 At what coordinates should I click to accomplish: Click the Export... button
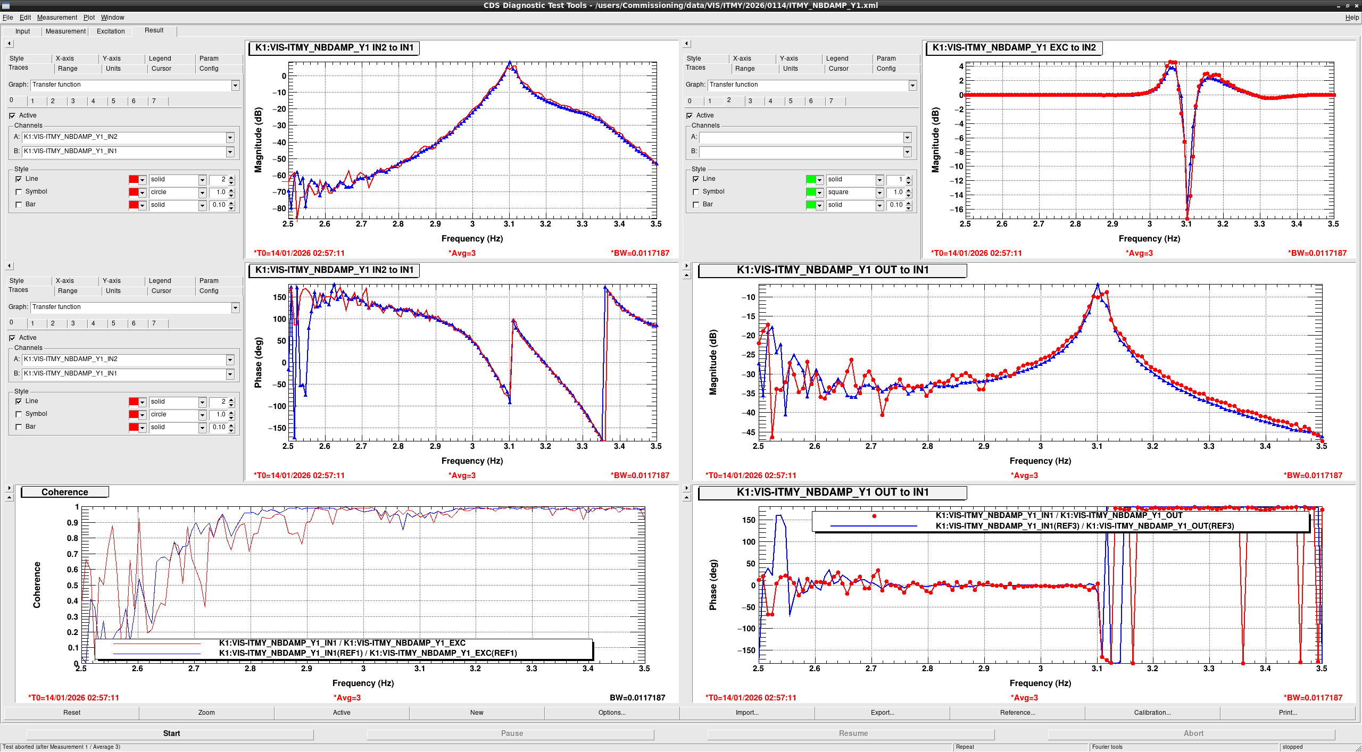click(882, 713)
